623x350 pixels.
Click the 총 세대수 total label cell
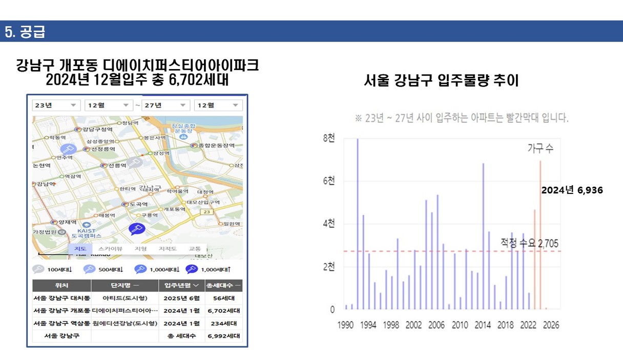(x=182, y=336)
